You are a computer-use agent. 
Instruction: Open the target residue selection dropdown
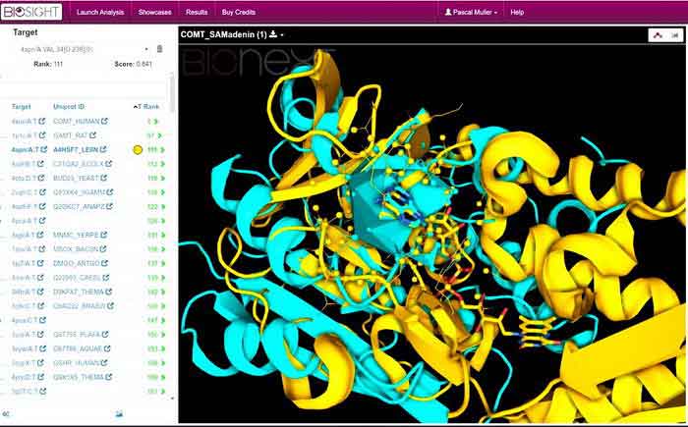pos(146,48)
